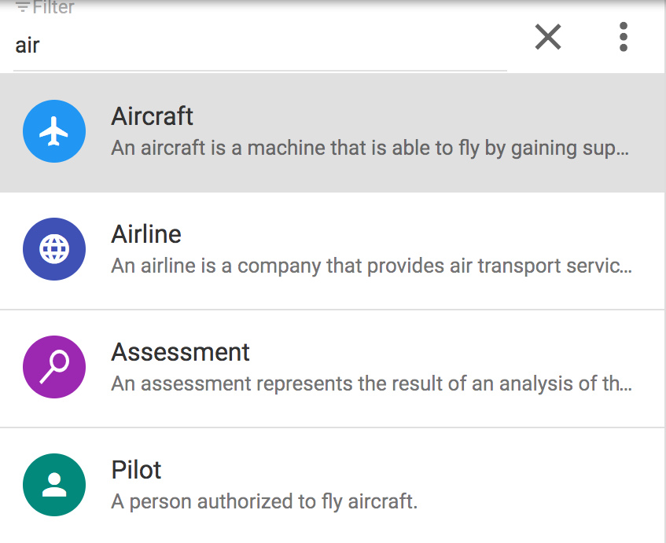Choose the Pilot entry title
This screenshot has width=666, height=543.
[136, 470]
